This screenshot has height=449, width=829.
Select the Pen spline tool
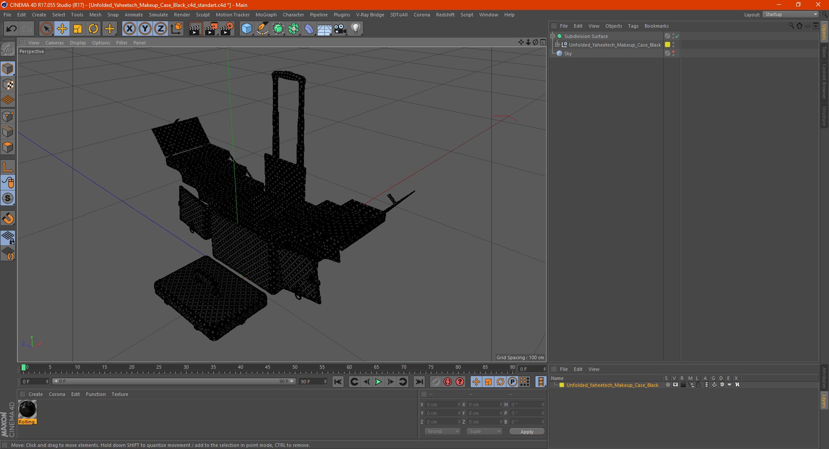click(x=262, y=29)
